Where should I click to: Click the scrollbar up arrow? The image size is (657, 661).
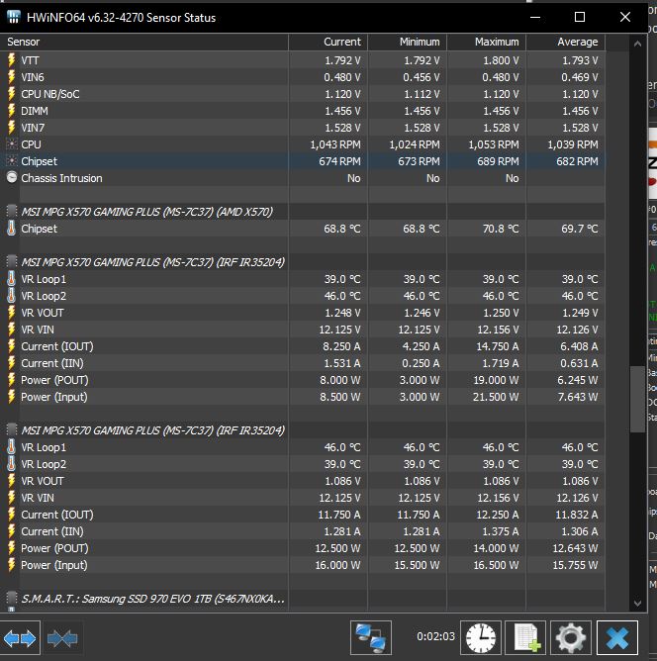[x=637, y=44]
